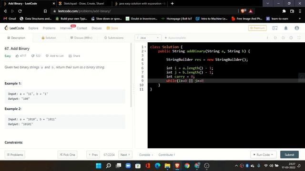Bookmark this page icon
The image size is (305, 171).
45,11
